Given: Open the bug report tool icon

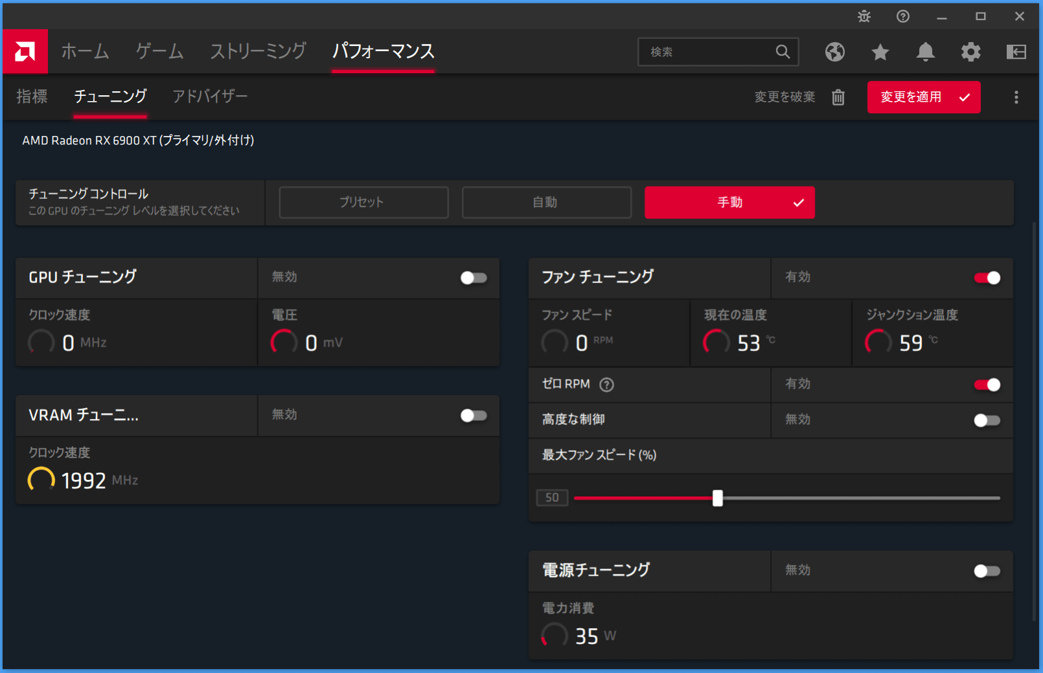Looking at the screenshot, I should click(x=864, y=17).
